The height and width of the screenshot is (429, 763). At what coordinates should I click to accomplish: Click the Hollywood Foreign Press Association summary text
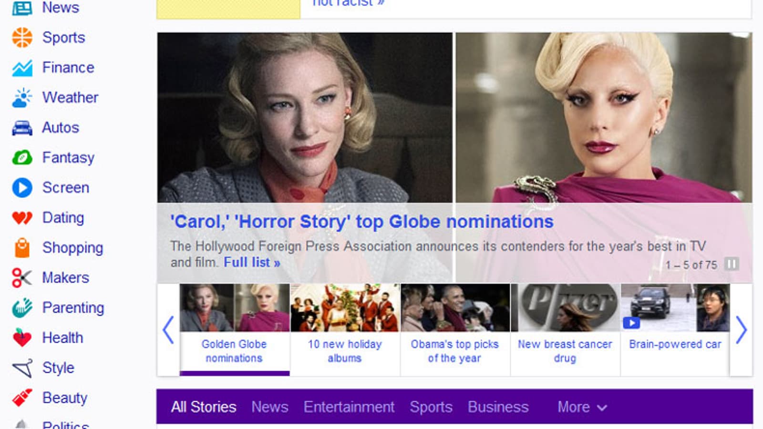[x=438, y=254]
